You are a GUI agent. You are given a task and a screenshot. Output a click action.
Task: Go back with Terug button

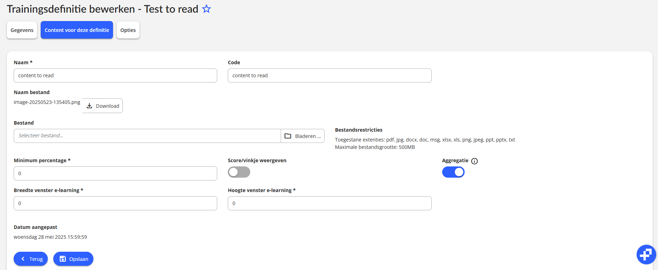(x=31, y=259)
